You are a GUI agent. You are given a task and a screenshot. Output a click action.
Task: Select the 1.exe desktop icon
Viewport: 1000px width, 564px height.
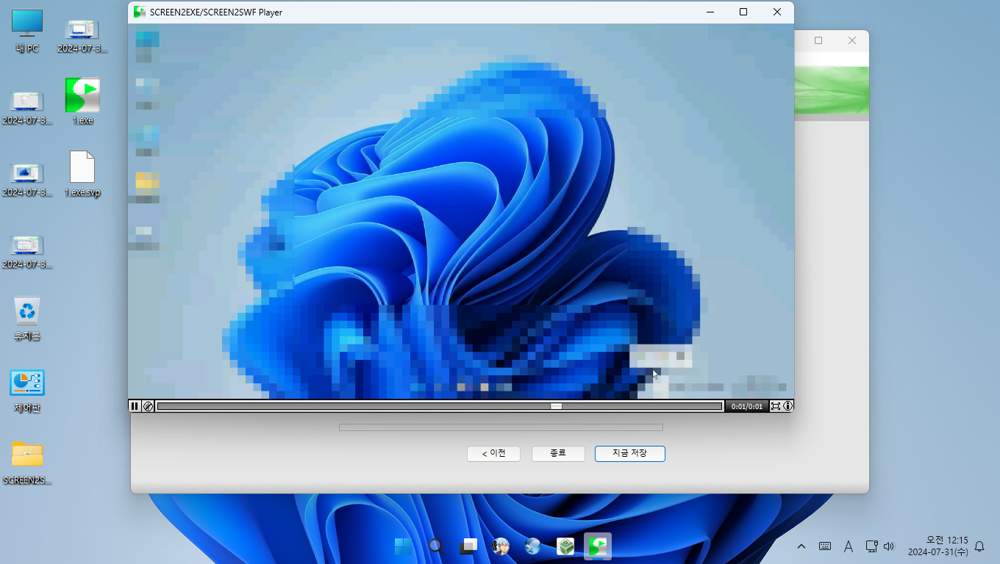pyautogui.click(x=82, y=101)
